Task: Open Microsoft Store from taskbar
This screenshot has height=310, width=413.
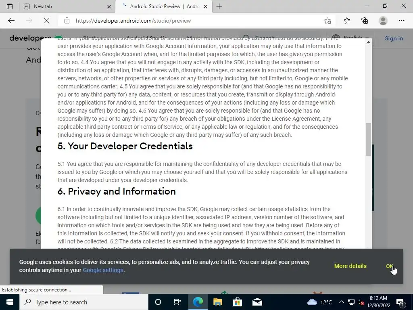Action: coord(237,302)
